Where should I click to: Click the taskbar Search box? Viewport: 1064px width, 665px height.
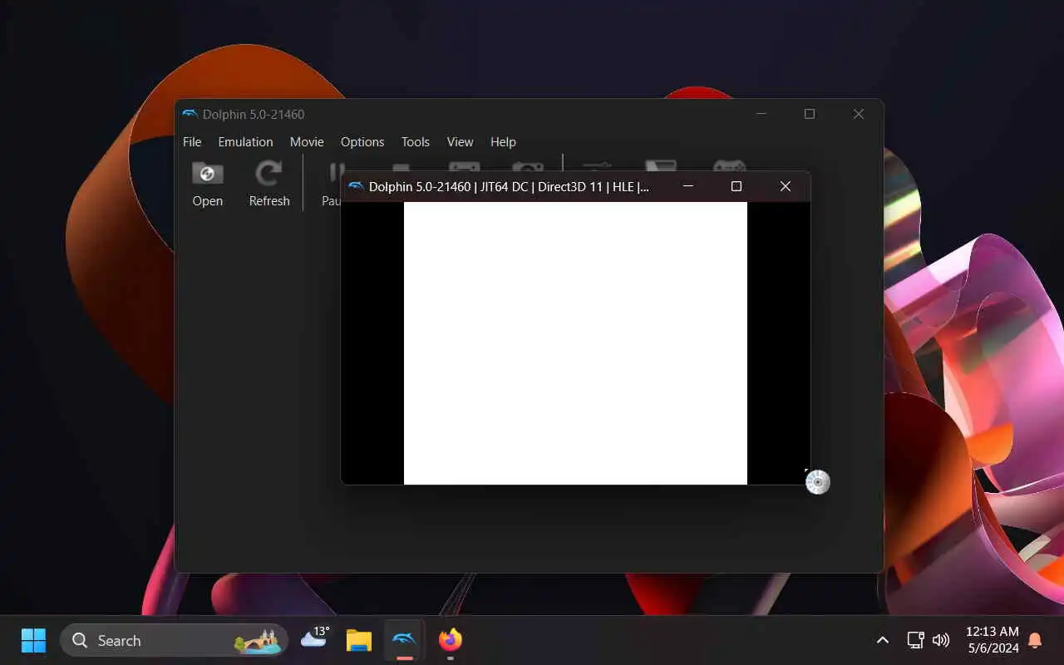[174, 640]
